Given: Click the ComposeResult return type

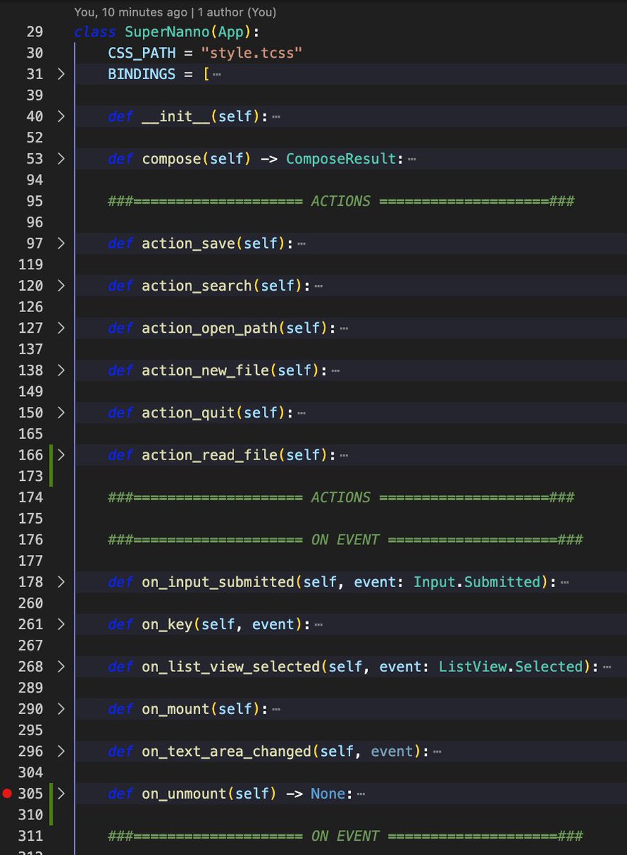Looking at the screenshot, I should pos(341,159).
